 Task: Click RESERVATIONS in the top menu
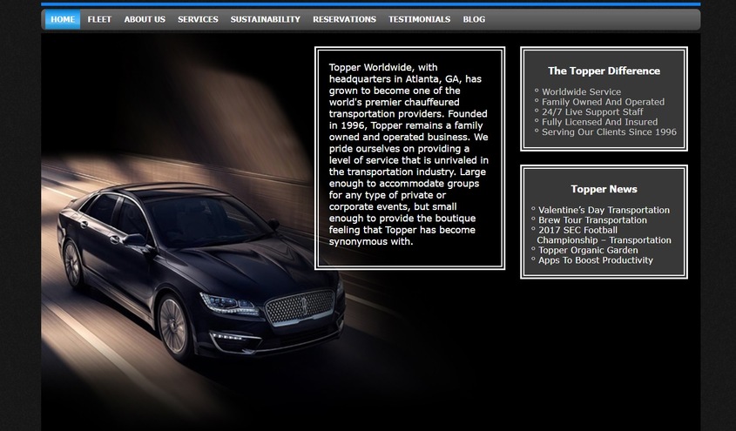coord(345,19)
